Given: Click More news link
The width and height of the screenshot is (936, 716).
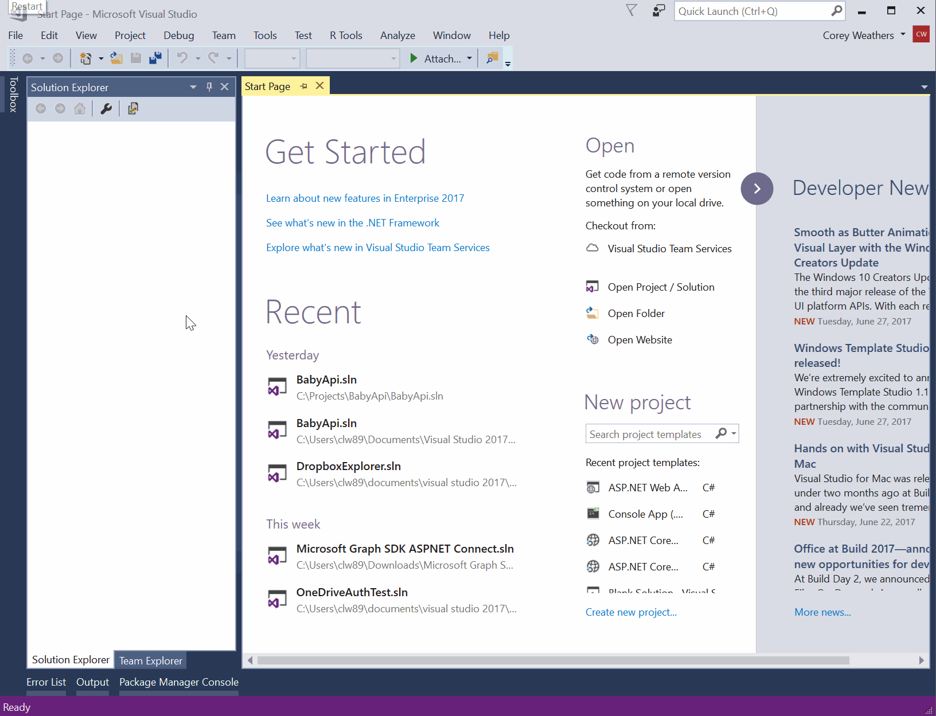Looking at the screenshot, I should (x=822, y=612).
